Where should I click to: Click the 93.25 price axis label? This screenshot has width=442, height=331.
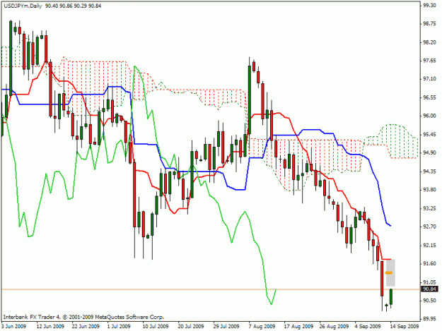pyautogui.click(x=429, y=208)
